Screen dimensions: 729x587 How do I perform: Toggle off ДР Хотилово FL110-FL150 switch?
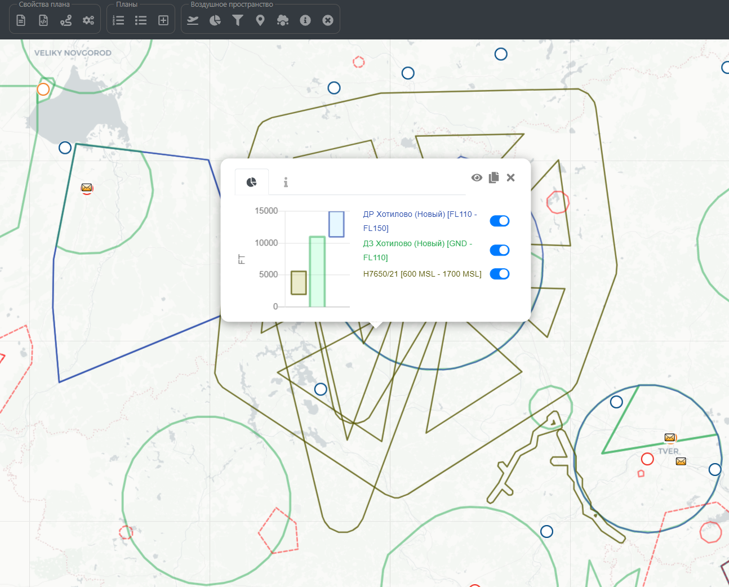[499, 221]
